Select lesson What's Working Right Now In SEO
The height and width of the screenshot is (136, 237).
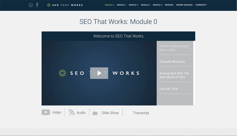click(174, 48)
